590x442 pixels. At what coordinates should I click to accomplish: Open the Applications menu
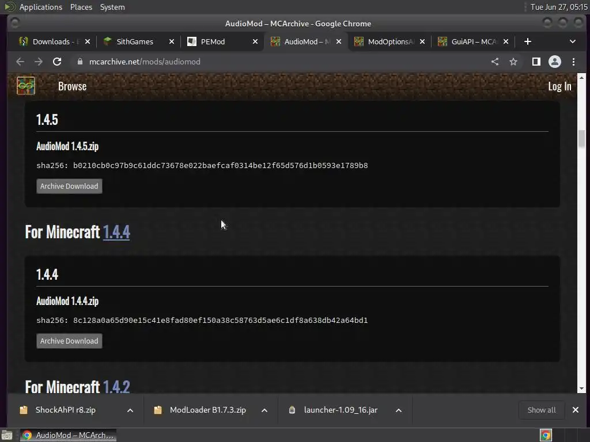tap(41, 7)
